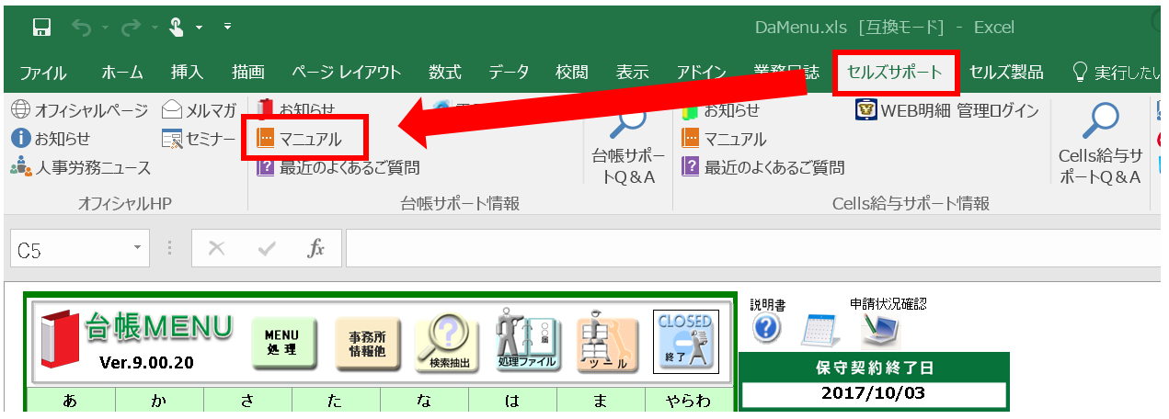The width and height of the screenshot is (1169, 419).
Task: Switch to the セルズ製品 tab
Action: point(1007,73)
